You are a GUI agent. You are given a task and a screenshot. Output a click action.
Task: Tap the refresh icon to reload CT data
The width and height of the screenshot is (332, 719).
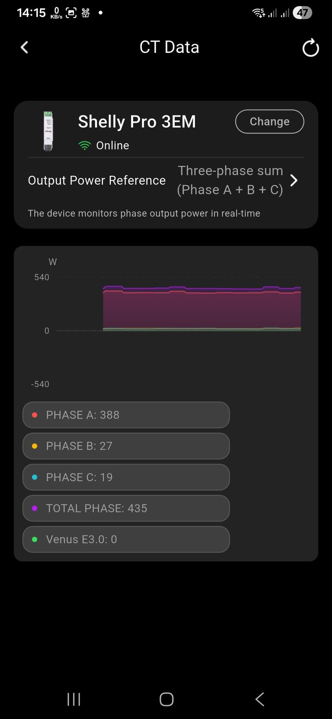click(310, 48)
